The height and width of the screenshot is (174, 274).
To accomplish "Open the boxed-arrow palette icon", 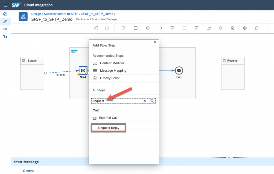I will 196,28.
